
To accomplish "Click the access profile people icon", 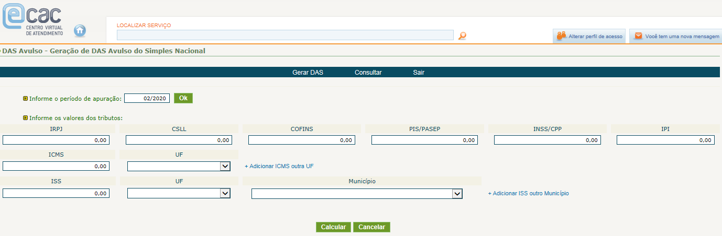I will pyautogui.click(x=562, y=36).
